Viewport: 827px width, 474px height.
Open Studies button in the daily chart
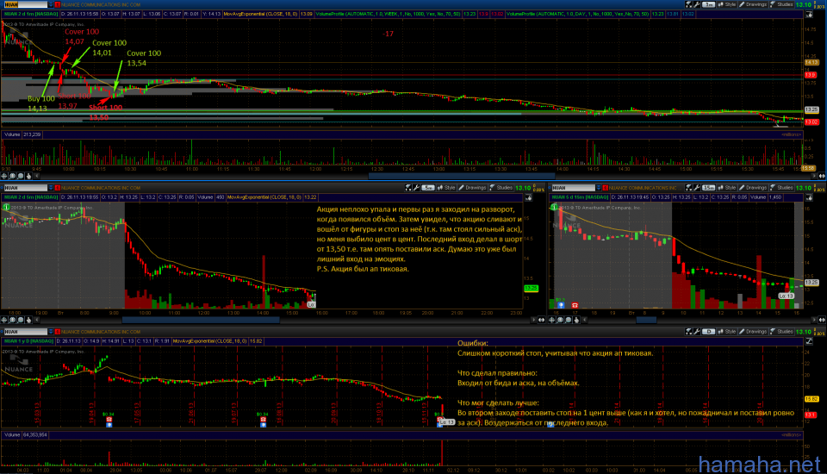pyautogui.click(x=781, y=332)
